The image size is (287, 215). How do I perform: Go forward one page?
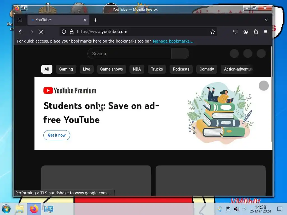(31, 32)
